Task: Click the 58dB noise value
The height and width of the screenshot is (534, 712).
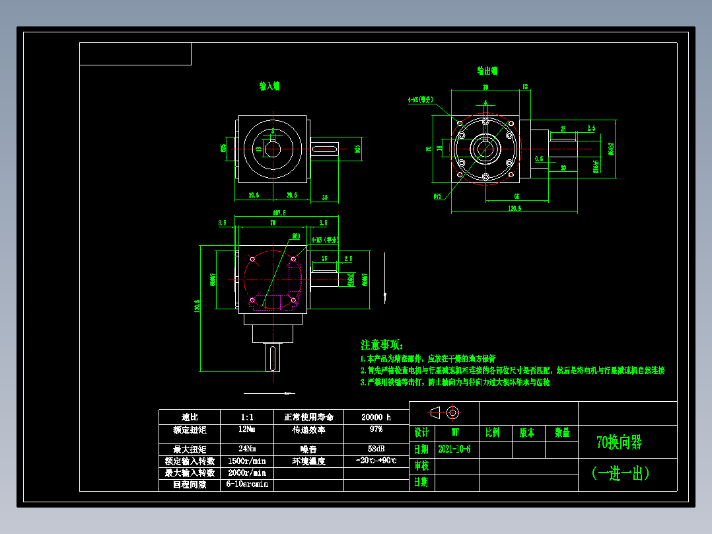Action: (x=376, y=449)
